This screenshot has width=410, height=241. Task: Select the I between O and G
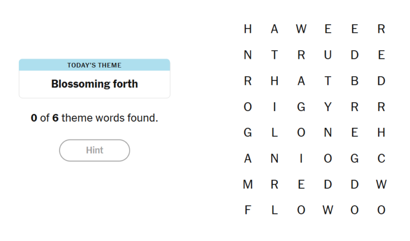(x=275, y=107)
